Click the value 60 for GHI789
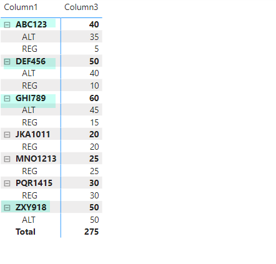This screenshot has width=276, height=264. 94,98
